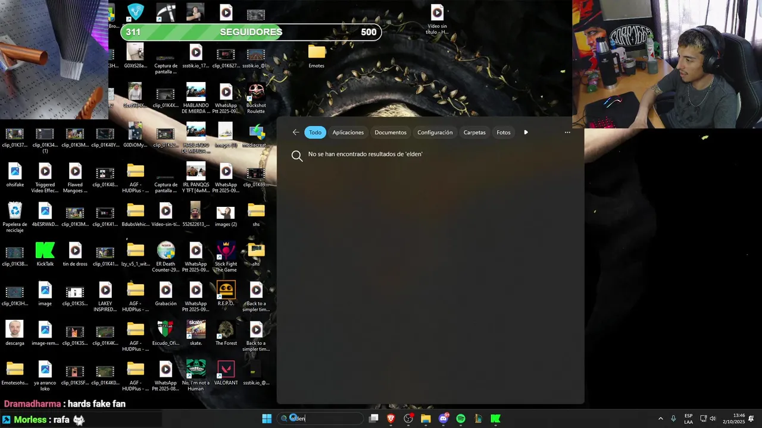Select the Todo search filter tab
The image size is (762, 428).
316,133
